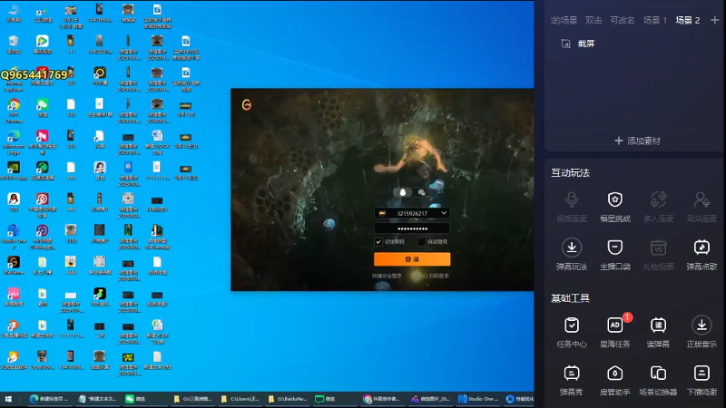Select WeChat login method icon
The image size is (726, 408).
point(421,192)
